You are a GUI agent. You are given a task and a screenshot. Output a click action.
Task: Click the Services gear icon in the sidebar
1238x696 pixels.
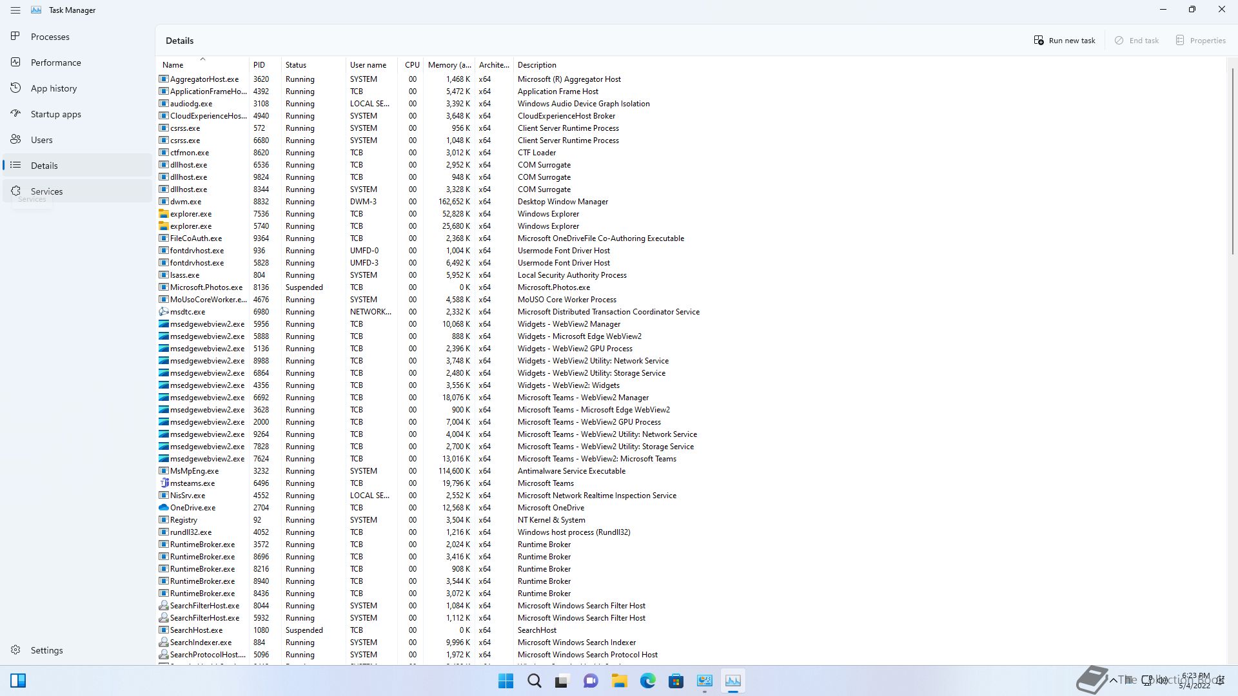coord(15,191)
